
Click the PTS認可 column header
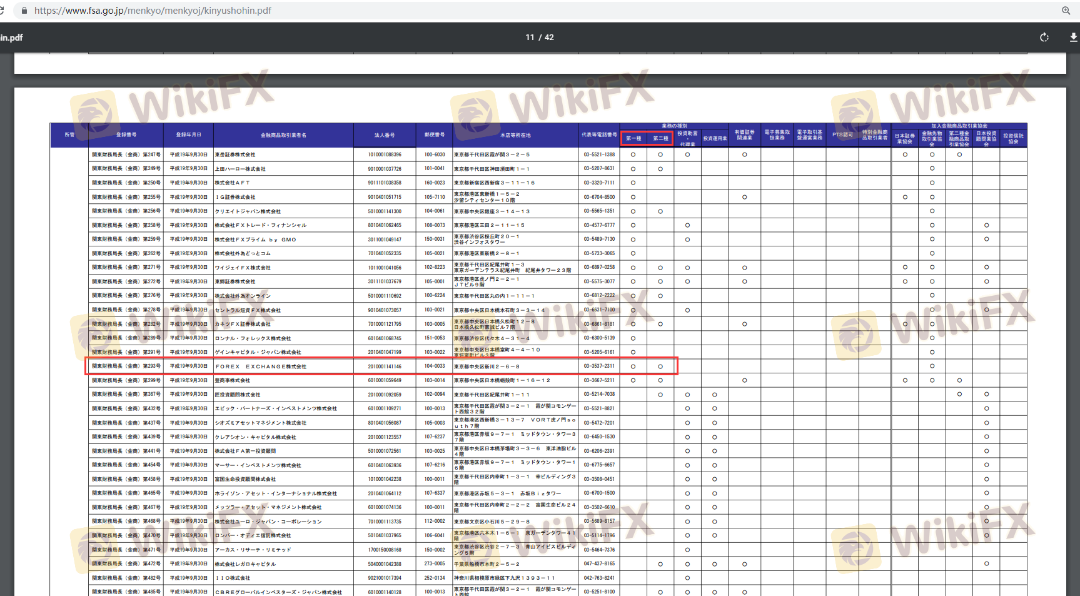(842, 135)
